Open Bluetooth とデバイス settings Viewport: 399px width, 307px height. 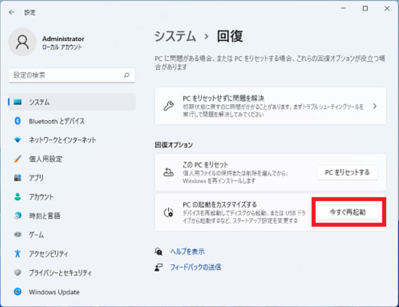[x=56, y=121]
